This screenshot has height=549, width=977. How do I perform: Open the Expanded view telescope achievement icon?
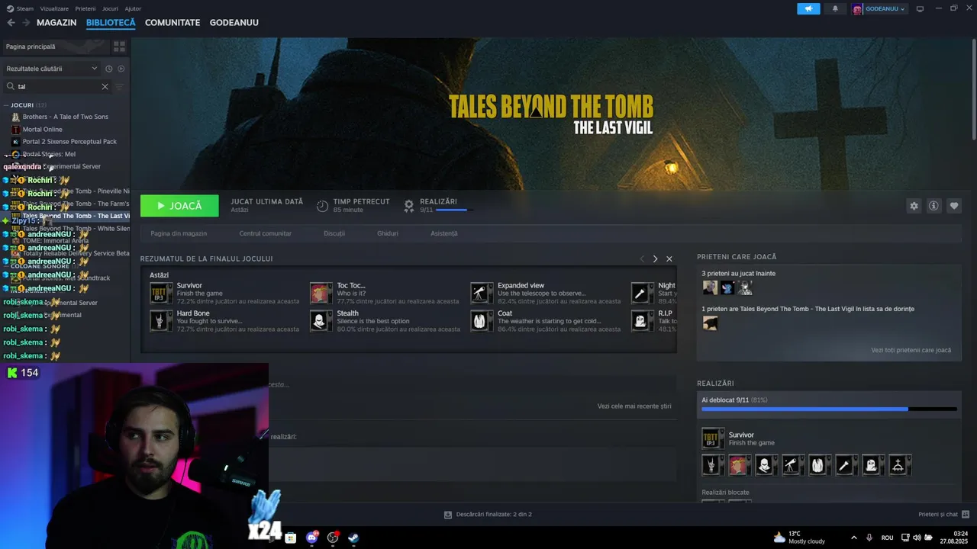[x=482, y=293]
